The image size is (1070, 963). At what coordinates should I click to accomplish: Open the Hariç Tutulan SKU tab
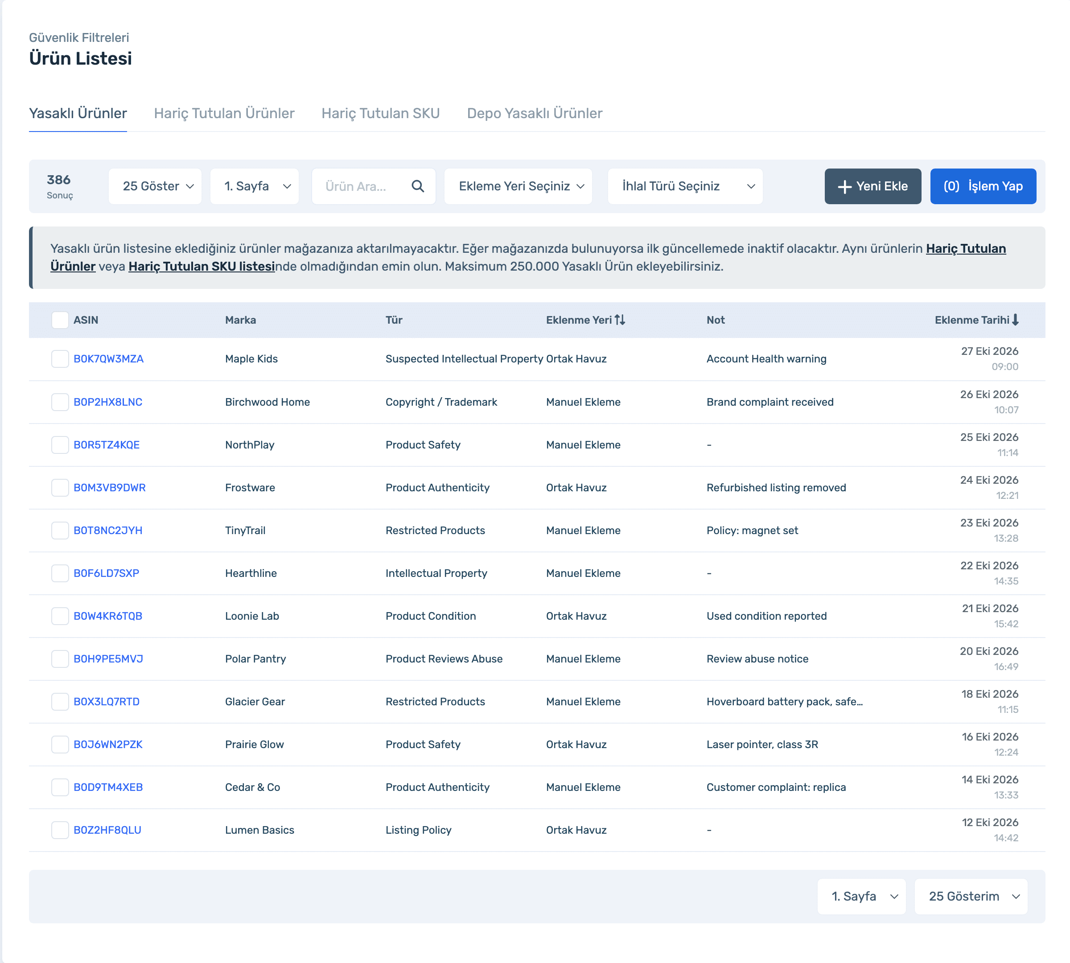pos(380,113)
